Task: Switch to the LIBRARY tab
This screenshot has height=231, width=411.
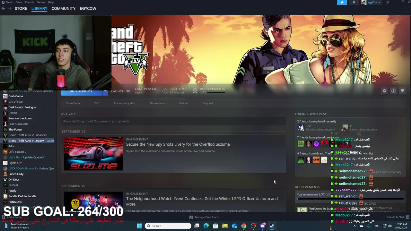Action: pyautogui.click(x=39, y=8)
